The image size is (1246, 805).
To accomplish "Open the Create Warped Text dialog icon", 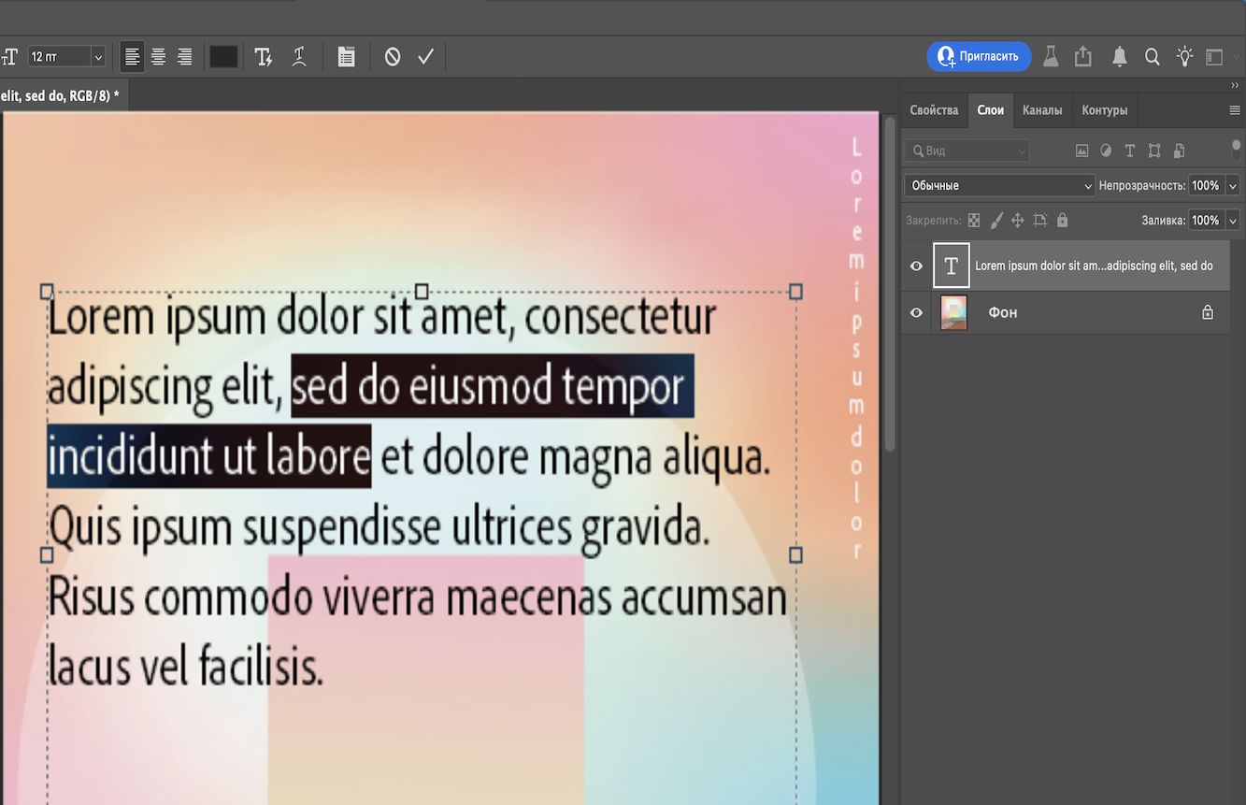I will click(x=301, y=56).
